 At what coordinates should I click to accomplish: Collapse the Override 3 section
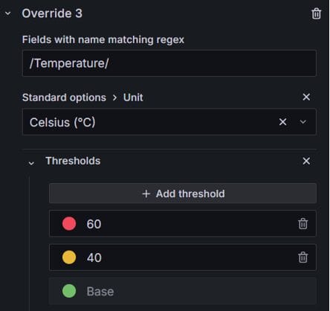click(8, 13)
